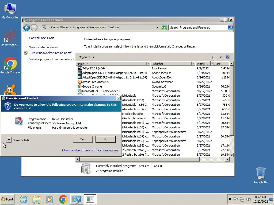
Task: Click the Programs breadcrumb item
Action: (79, 27)
